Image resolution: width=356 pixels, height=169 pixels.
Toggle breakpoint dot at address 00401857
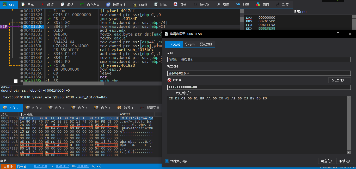[22, 69]
